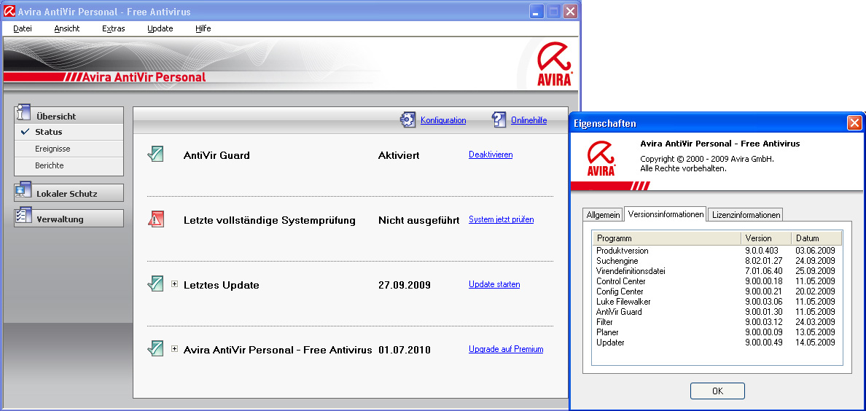
Task: Select the Luke Filewalker row
Action: click(717, 302)
